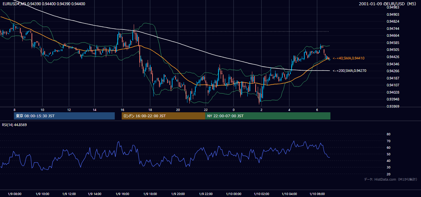Click price axis value 0.94664

click(393, 36)
